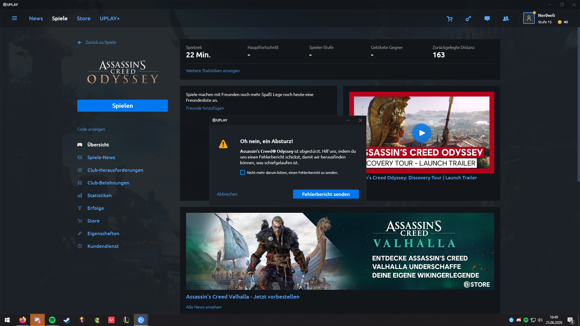Open the chat messages icon
580x326 pixels.
487,19
